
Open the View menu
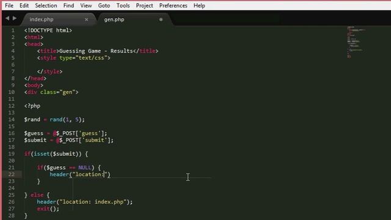click(86, 5)
